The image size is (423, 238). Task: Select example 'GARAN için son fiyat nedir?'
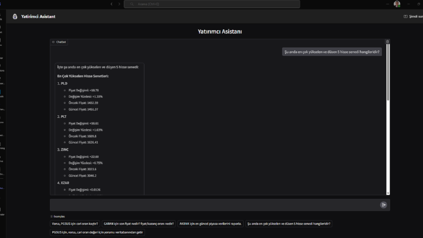pos(139,224)
